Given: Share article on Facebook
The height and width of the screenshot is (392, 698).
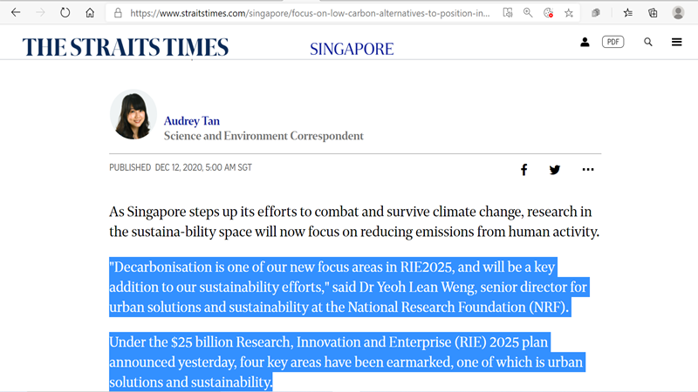Looking at the screenshot, I should [524, 170].
